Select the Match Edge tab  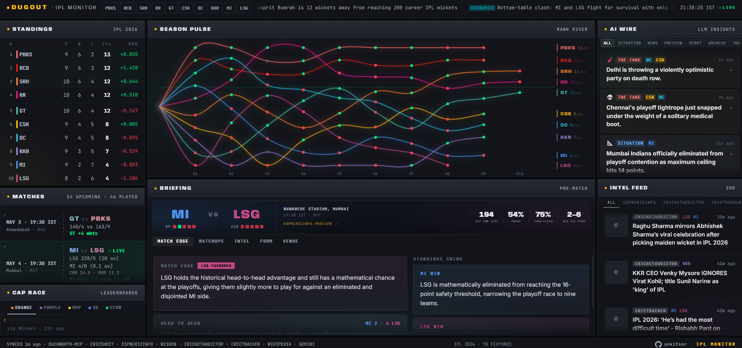coord(173,241)
